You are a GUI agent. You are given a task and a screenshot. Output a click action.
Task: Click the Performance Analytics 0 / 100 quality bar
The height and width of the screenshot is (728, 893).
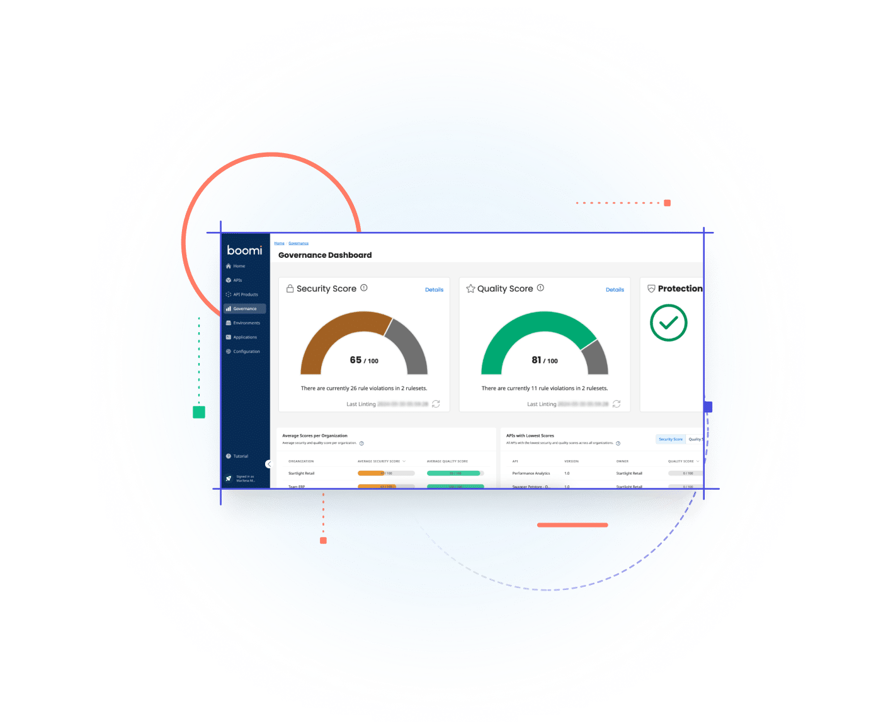coord(686,473)
